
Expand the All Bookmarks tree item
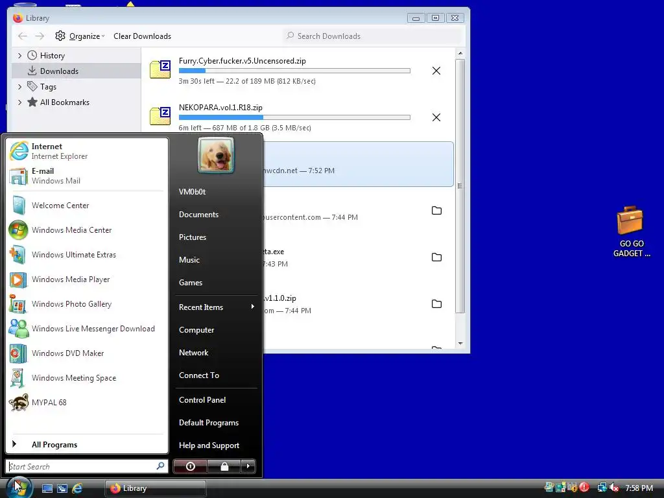tap(19, 102)
